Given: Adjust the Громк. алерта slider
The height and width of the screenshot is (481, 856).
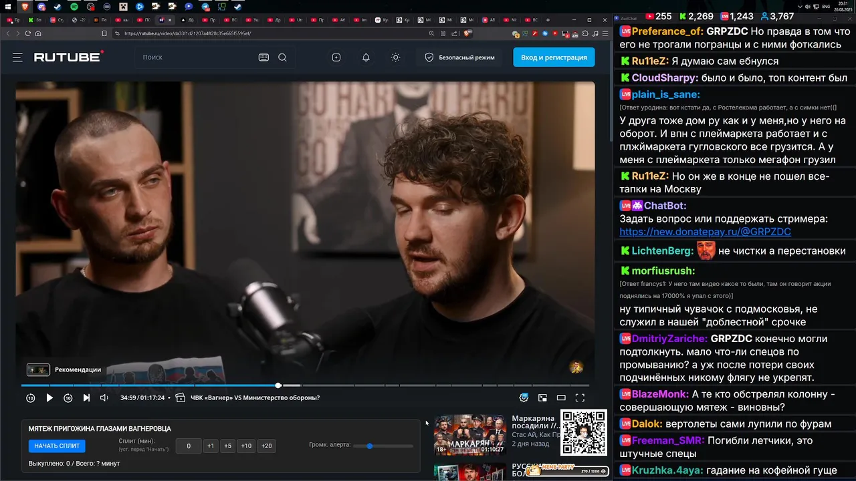Looking at the screenshot, I should [x=383, y=446].
